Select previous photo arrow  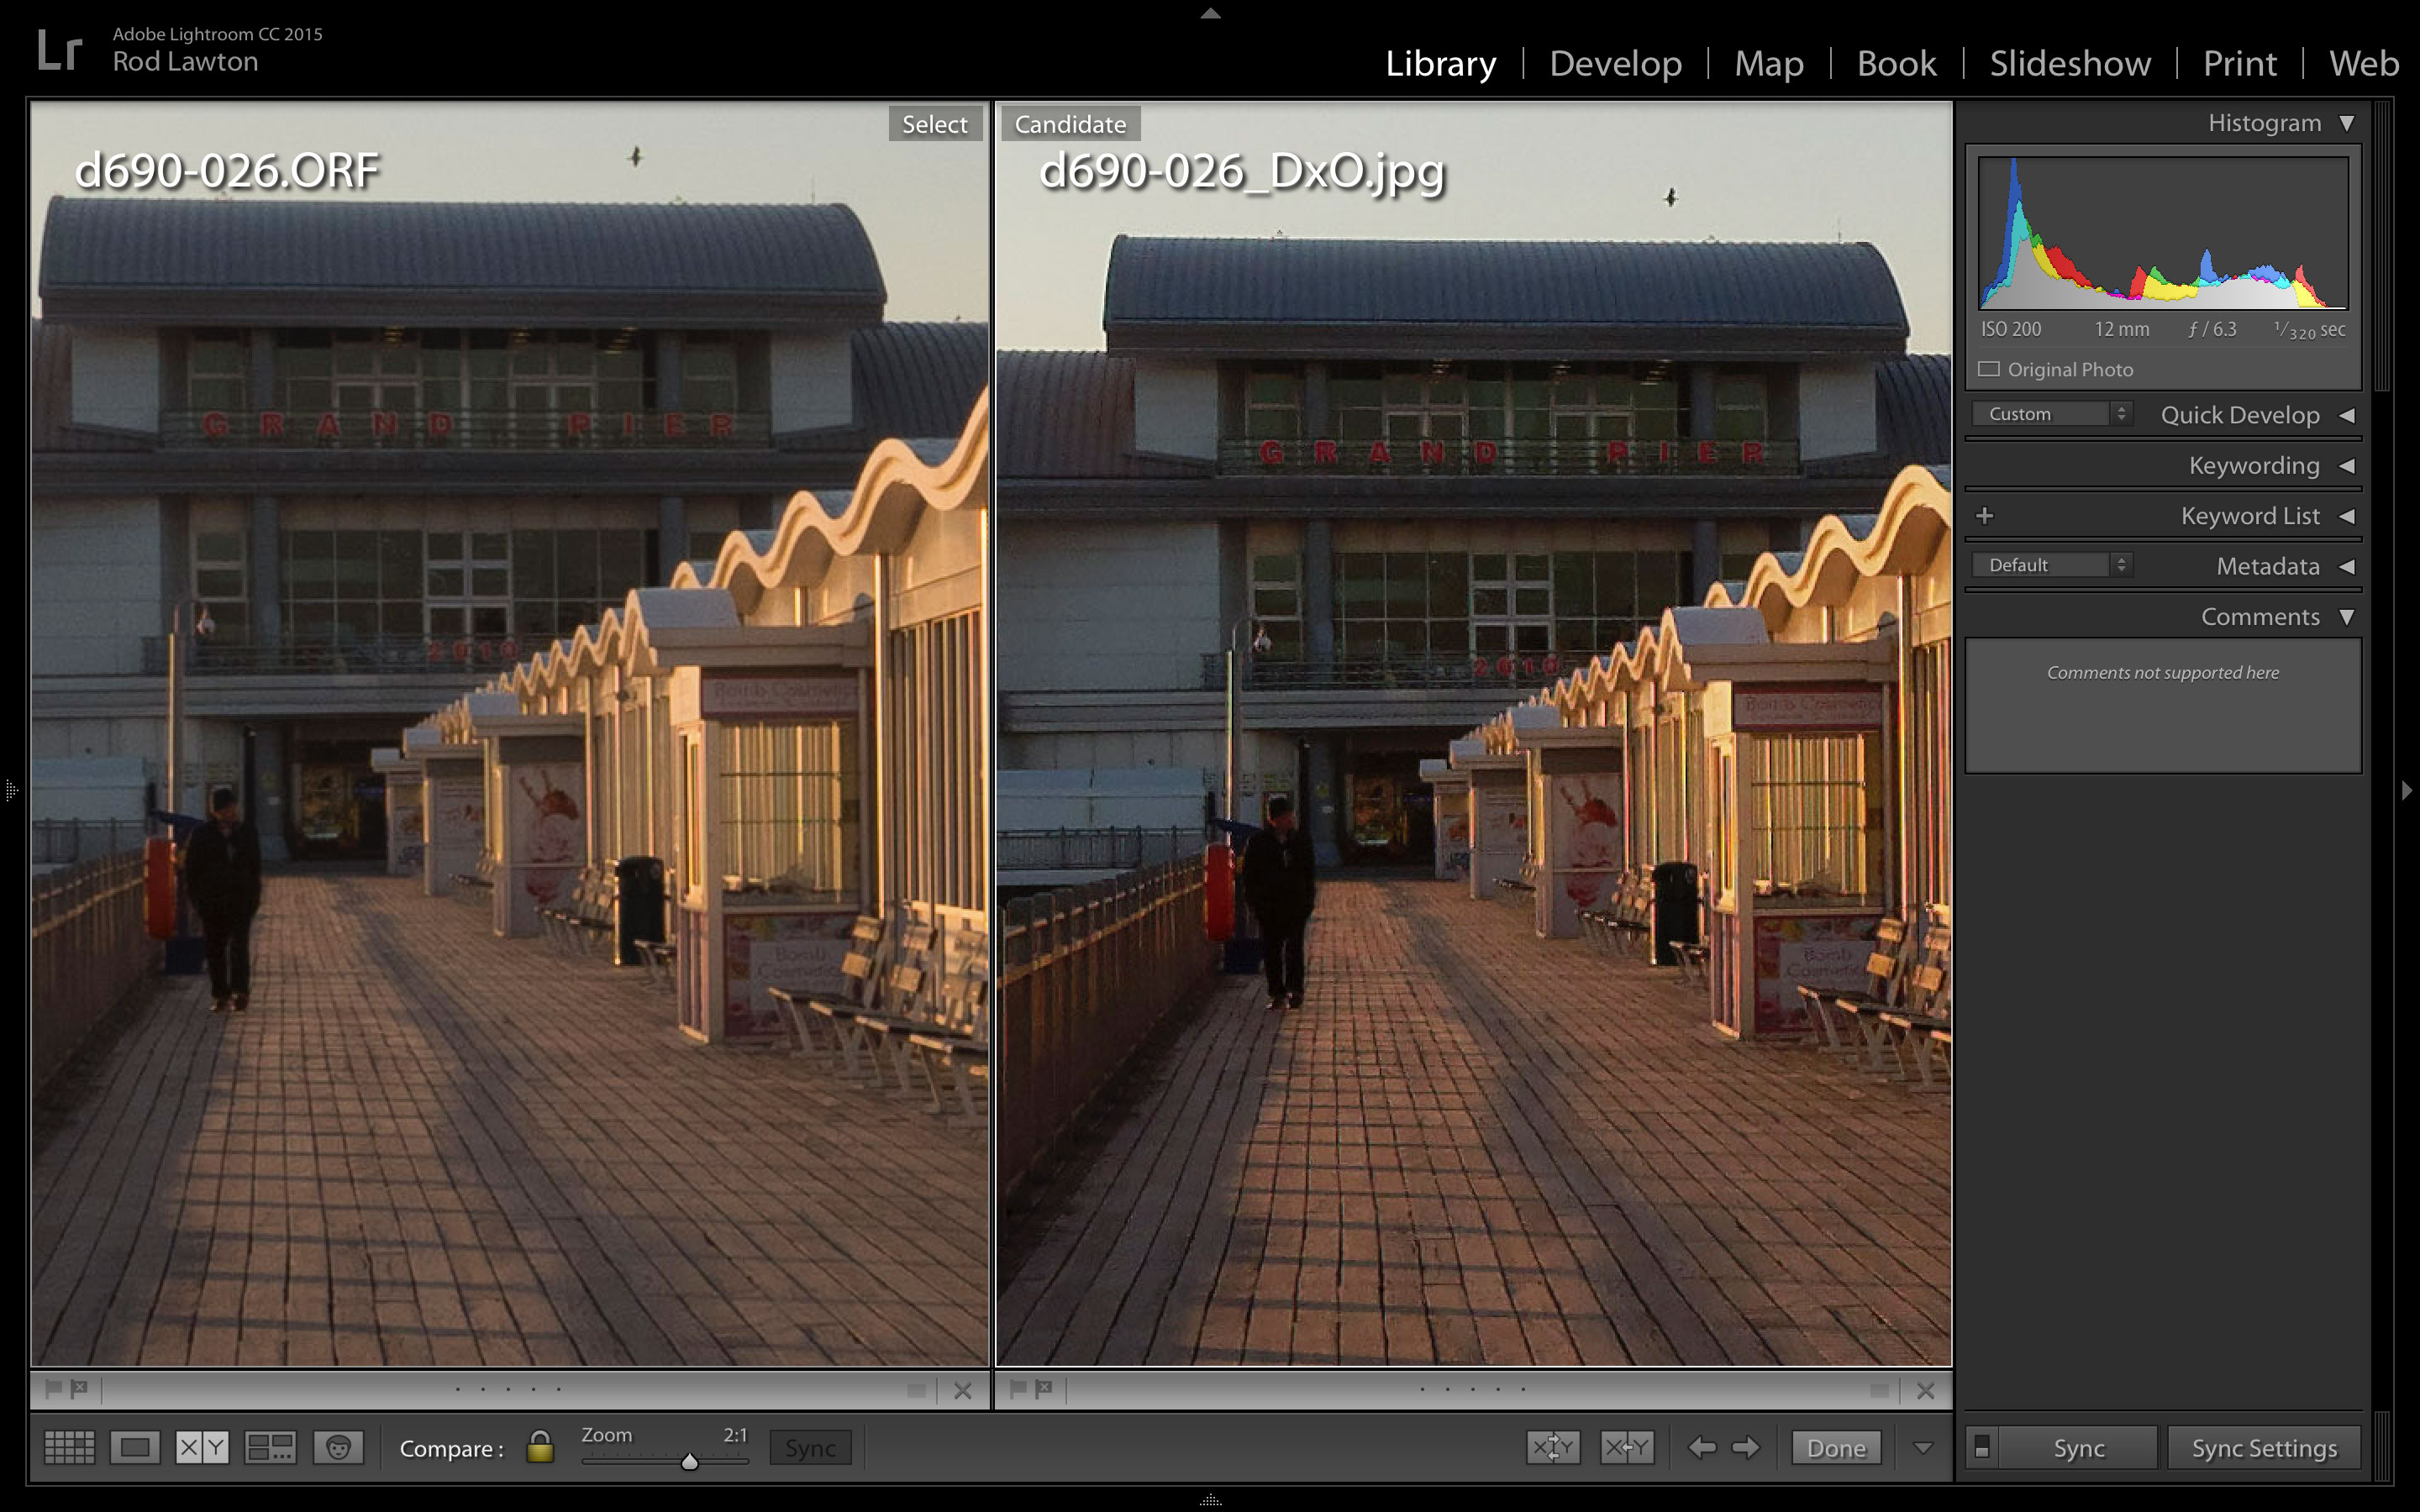click(1701, 1447)
